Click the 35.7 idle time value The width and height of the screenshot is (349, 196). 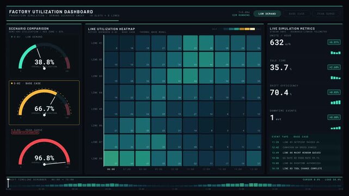click(279, 68)
